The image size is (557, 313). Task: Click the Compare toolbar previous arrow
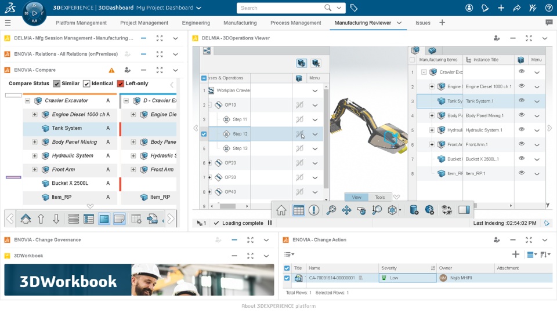[10, 219]
